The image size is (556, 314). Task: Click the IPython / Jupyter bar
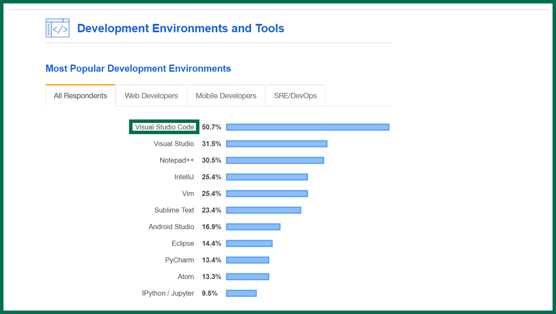[241, 293]
